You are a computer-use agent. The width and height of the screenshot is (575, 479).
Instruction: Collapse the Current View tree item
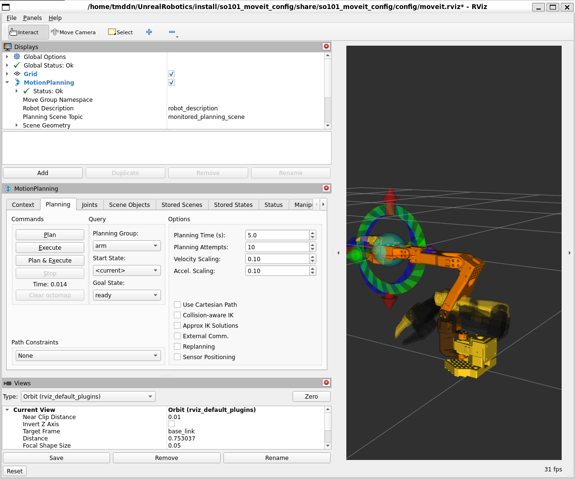7,410
